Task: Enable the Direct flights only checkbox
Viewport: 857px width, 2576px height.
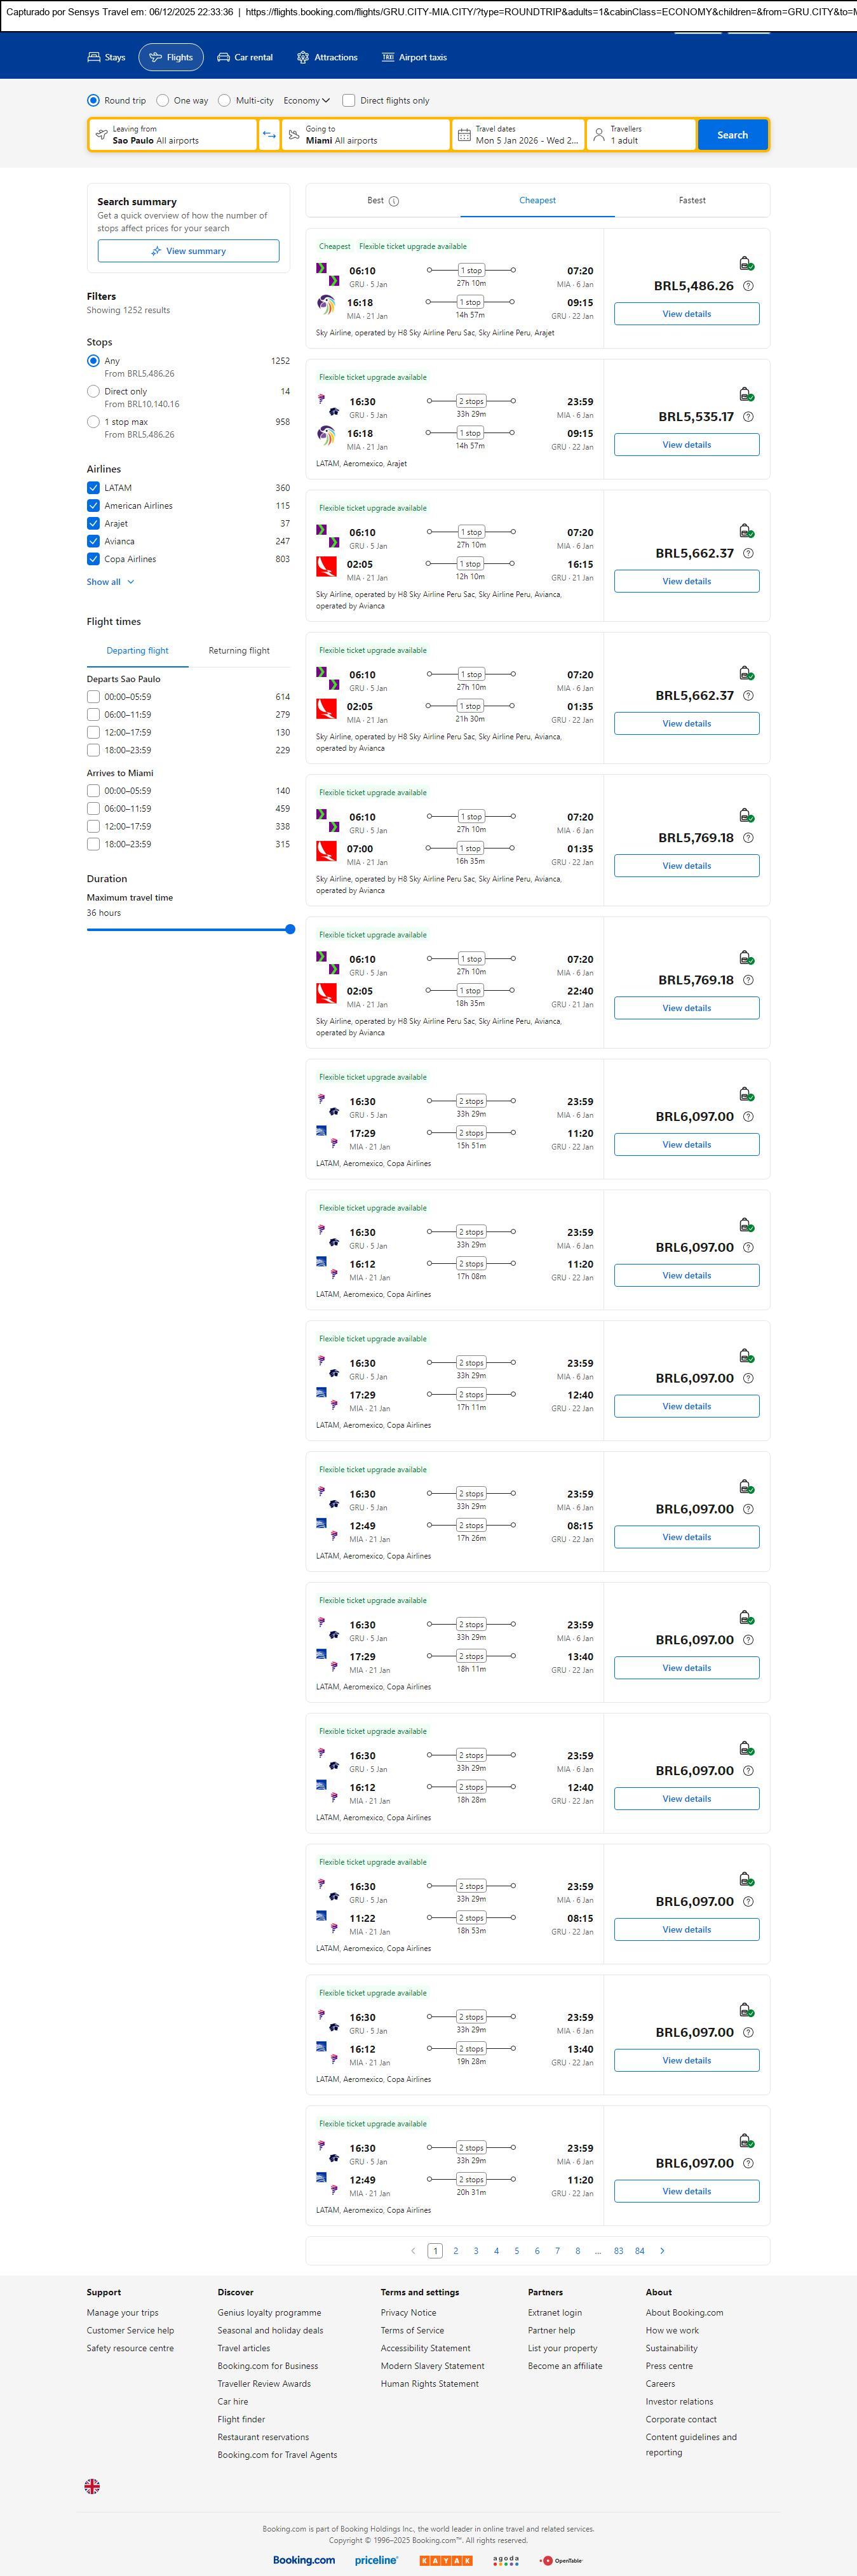Action: pyautogui.click(x=349, y=101)
